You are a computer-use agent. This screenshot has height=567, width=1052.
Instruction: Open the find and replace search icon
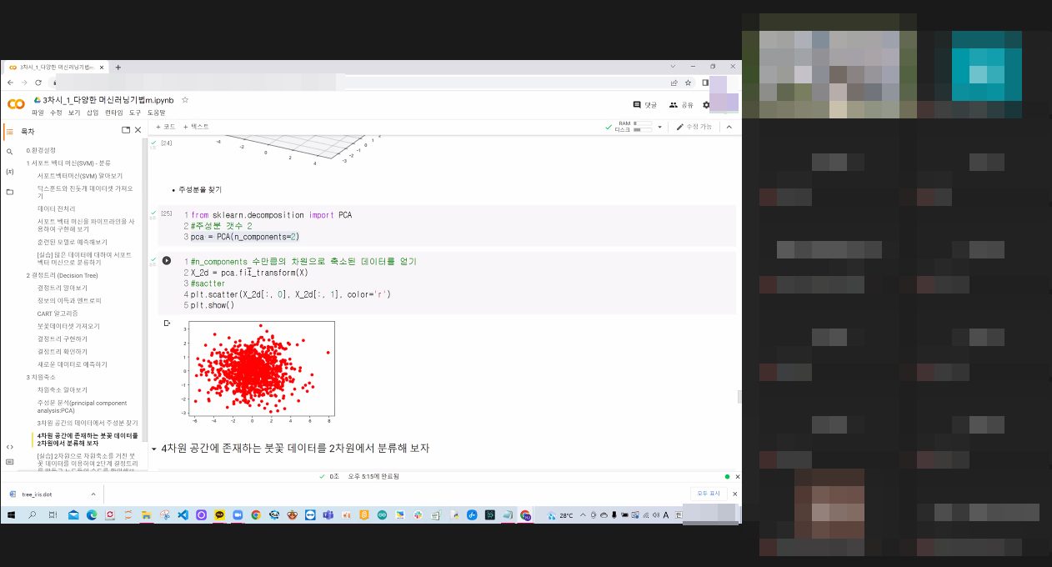pos(9,152)
